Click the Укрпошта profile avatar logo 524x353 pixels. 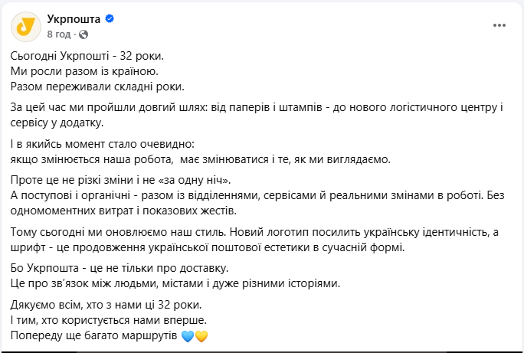pyautogui.click(x=26, y=25)
